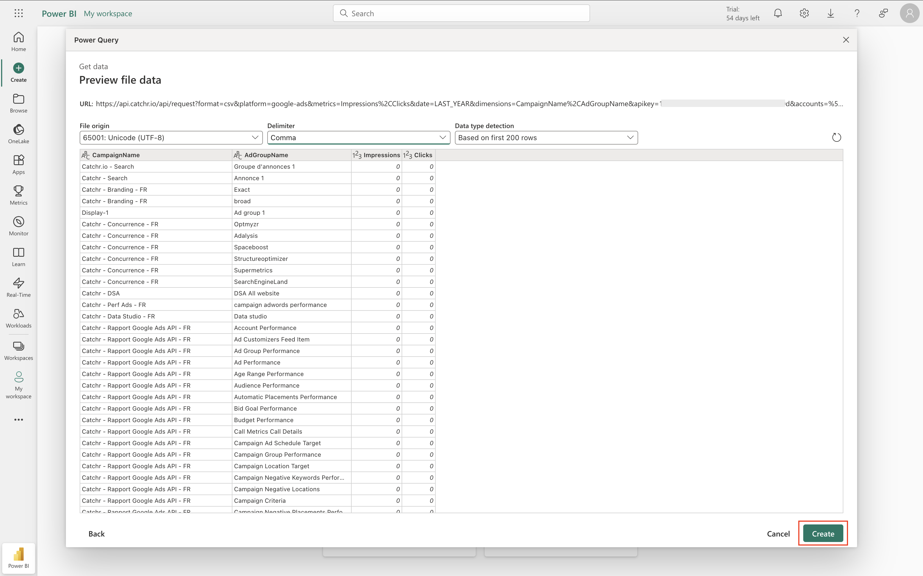Open Browse in the left navigation

pos(18,103)
